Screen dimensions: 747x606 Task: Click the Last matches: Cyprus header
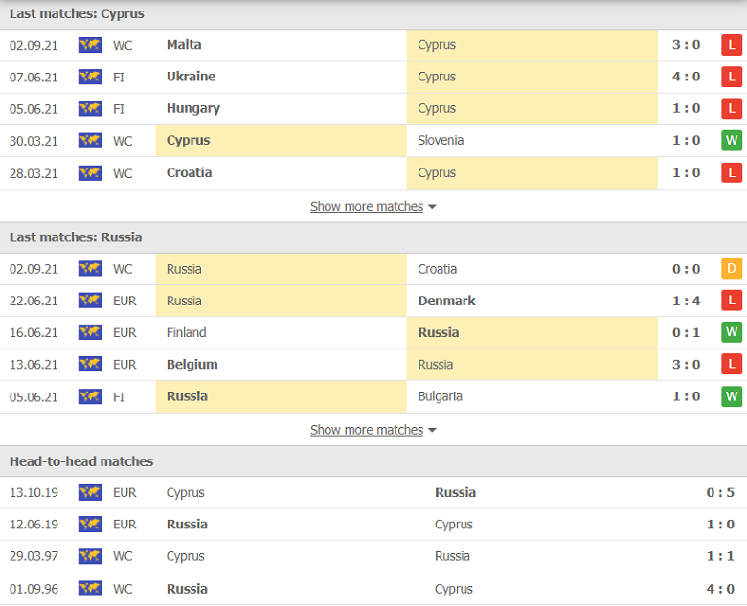(x=77, y=13)
